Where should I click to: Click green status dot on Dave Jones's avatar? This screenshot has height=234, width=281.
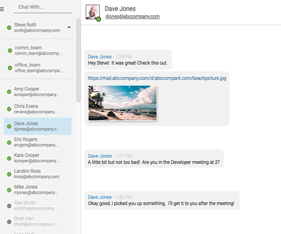click(x=99, y=19)
